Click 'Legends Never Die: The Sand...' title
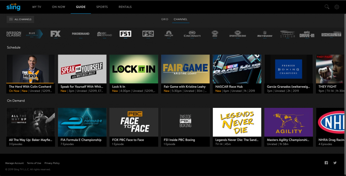This screenshot has width=346, height=176. [x=237, y=140]
